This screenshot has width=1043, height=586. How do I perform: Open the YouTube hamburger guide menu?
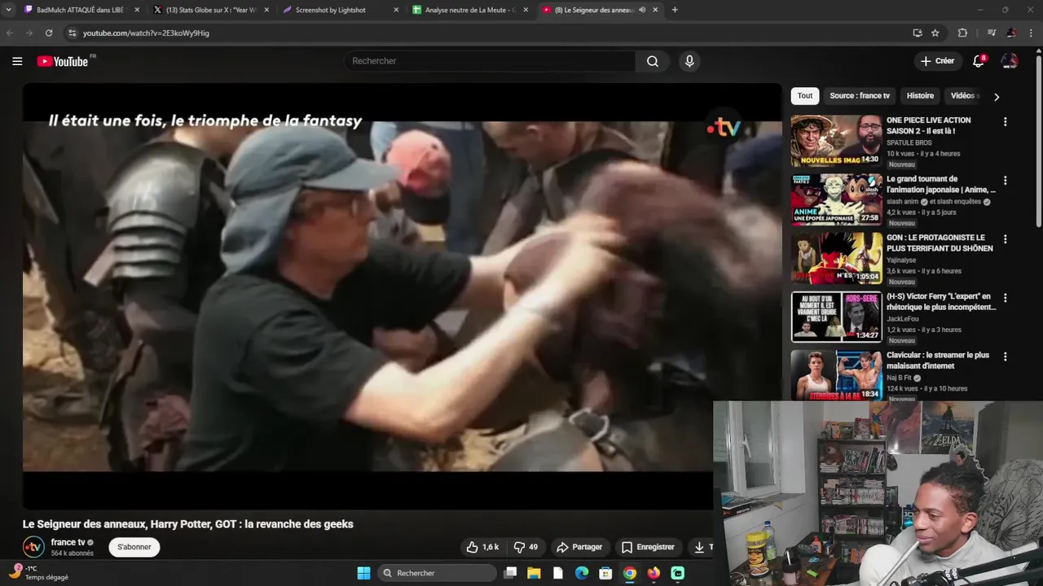[x=17, y=61]
